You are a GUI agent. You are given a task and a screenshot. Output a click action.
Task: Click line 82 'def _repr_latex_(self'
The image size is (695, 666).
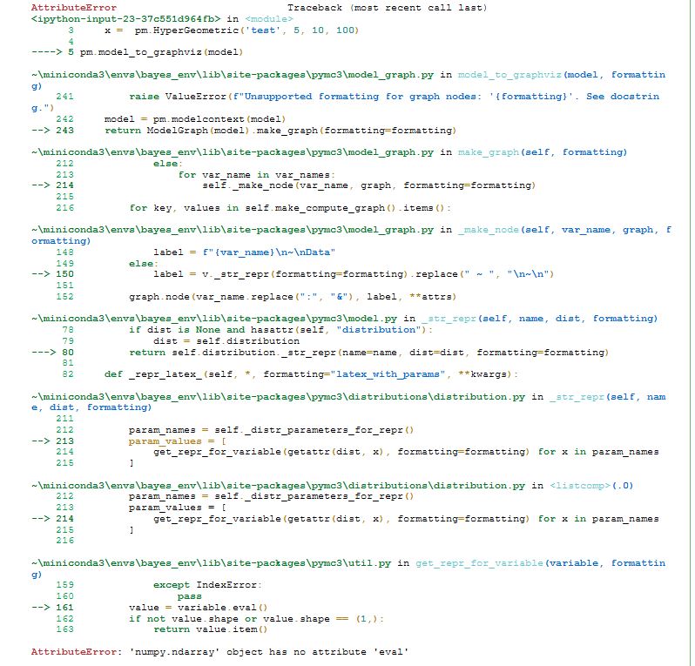point(311,374)
